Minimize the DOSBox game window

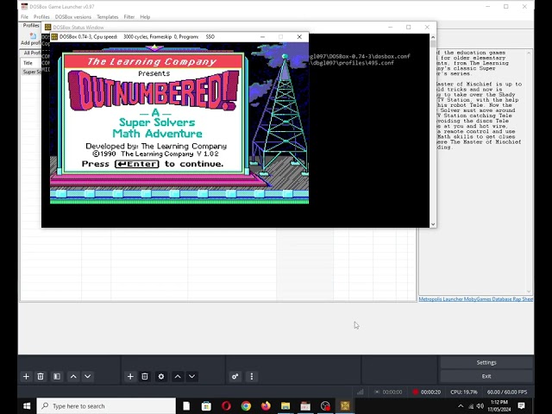pos(262,36)
